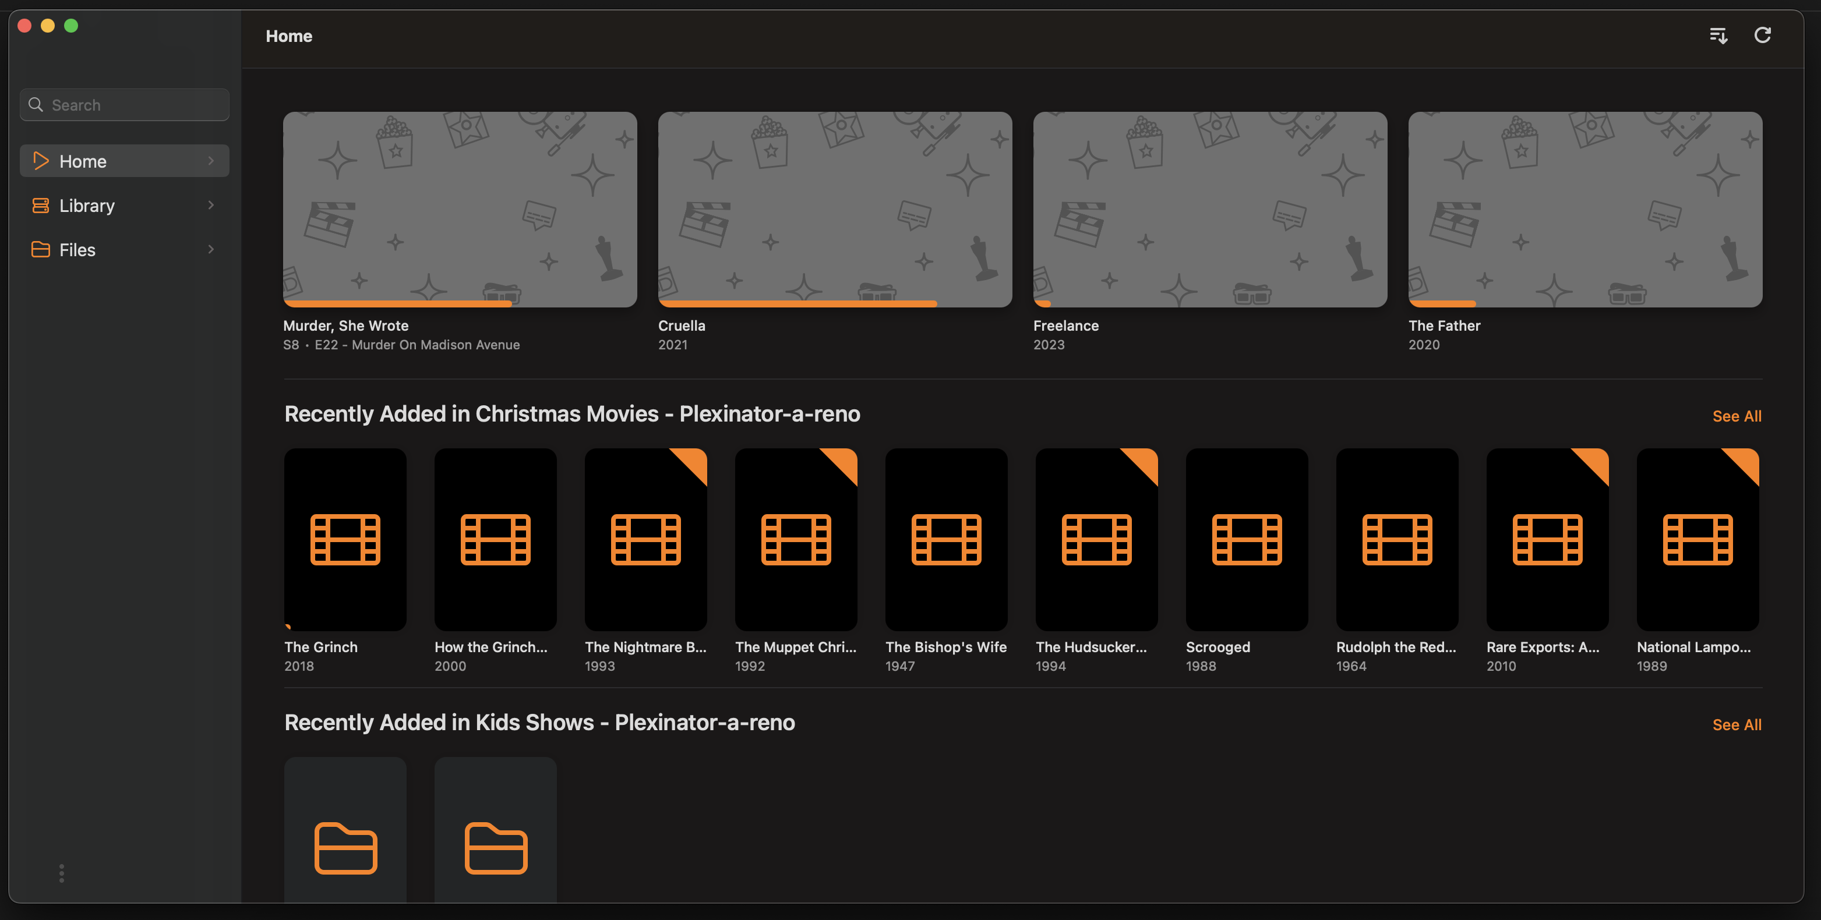Expand the Files chevron arrow
This screenshot has width=1821, height=920.
(211, 249)
